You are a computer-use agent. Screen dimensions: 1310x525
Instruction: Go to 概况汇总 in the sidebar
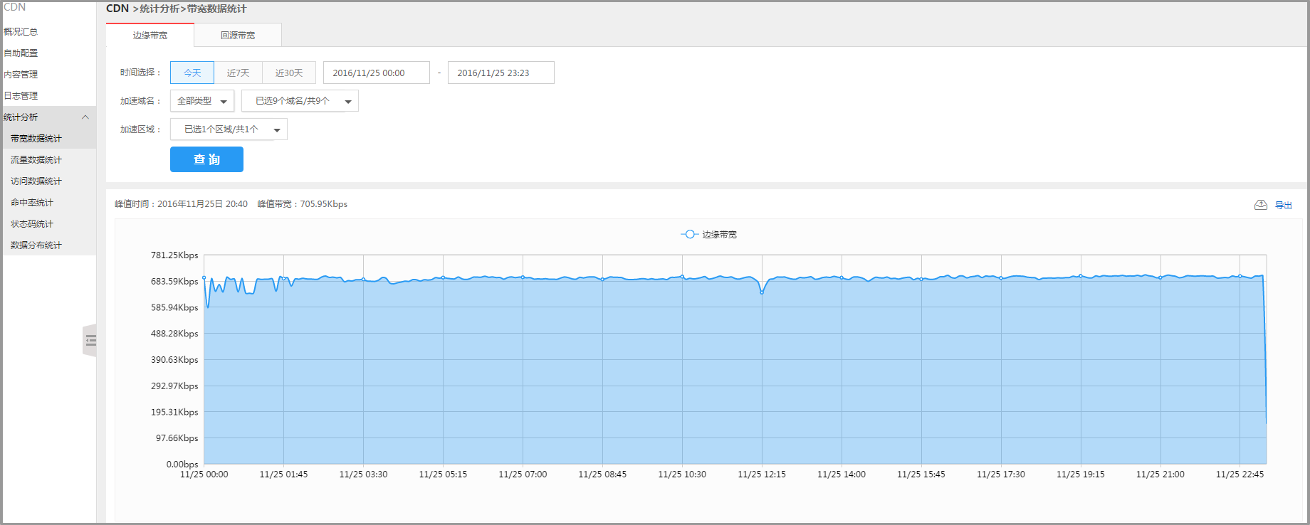(21, 32)
